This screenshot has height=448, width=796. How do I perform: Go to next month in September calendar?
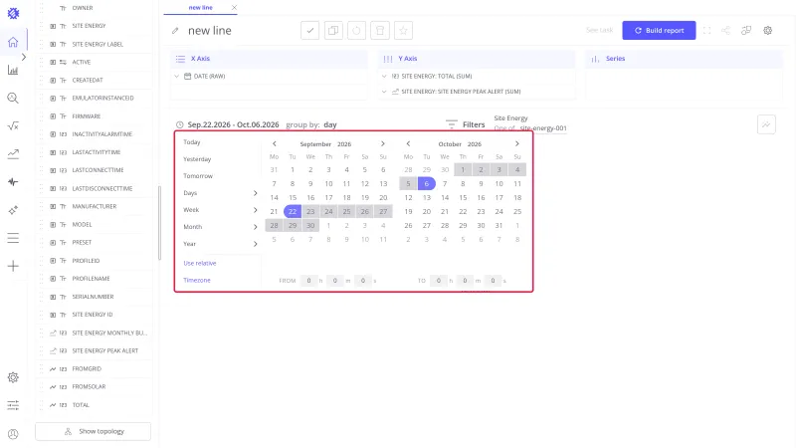tap(383, 143)
